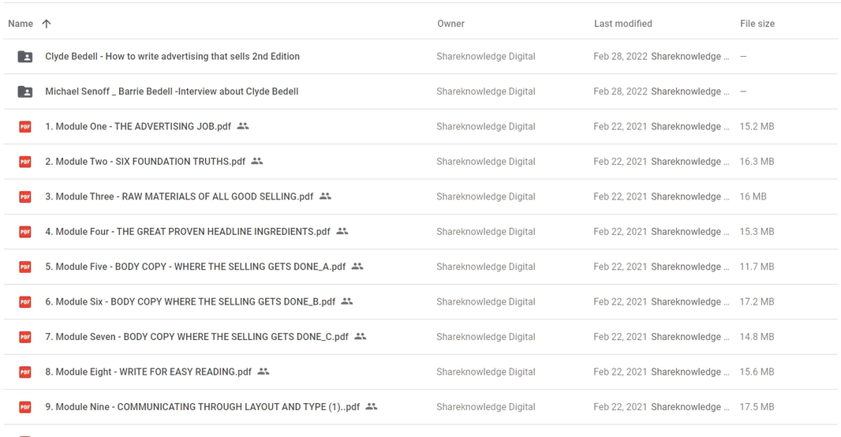Click the PDF icon for Module Two

pos(25,162)
